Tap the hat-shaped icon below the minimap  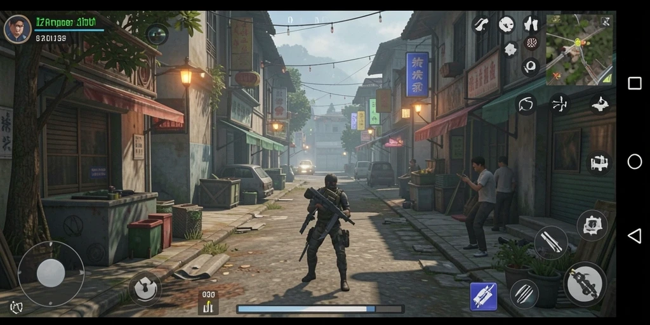tap(599, 104)
